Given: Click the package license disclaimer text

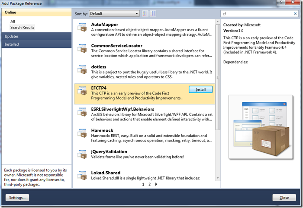Looking at the screenshot, I should point(35,177).
